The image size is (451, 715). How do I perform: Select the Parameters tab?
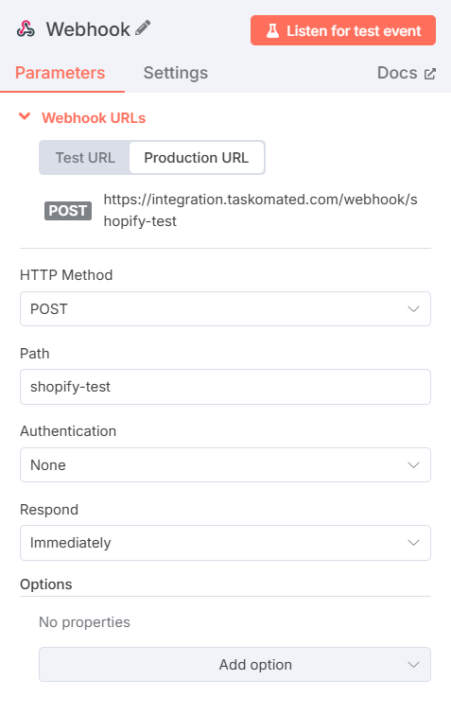61,73
